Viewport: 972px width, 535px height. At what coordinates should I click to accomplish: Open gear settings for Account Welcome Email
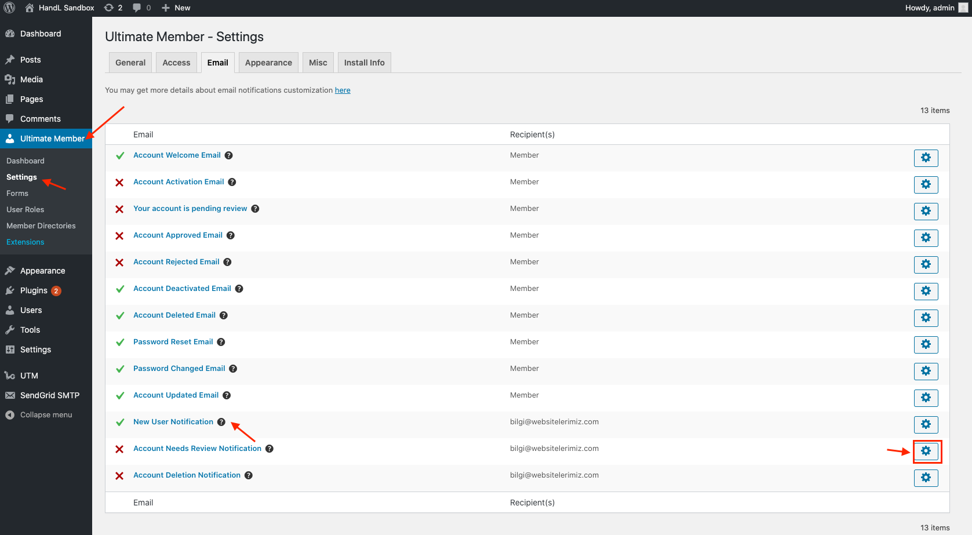[926, 158]
